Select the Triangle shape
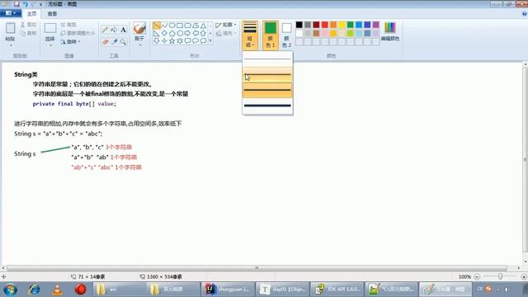Image resolution: width=528 pixels, height=297 pixels. tap(203, 26)
